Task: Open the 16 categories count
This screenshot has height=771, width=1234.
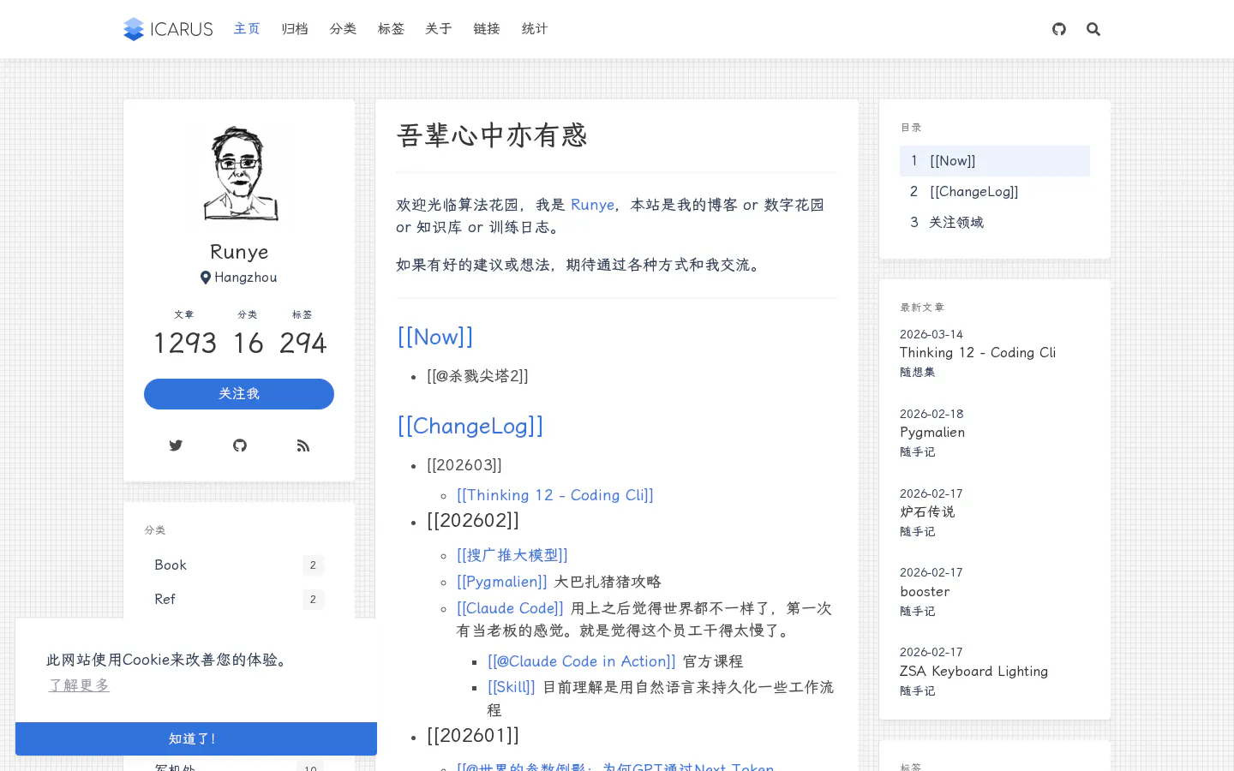Action: click(249, 343)
